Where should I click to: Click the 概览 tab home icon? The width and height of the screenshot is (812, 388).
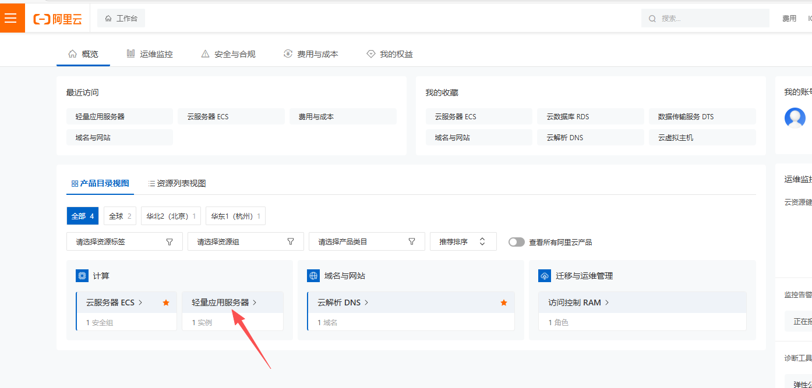click(73, 54)
